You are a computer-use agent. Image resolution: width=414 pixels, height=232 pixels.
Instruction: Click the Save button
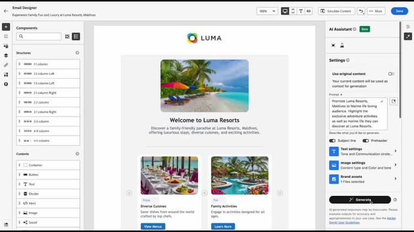pos(400,11)
